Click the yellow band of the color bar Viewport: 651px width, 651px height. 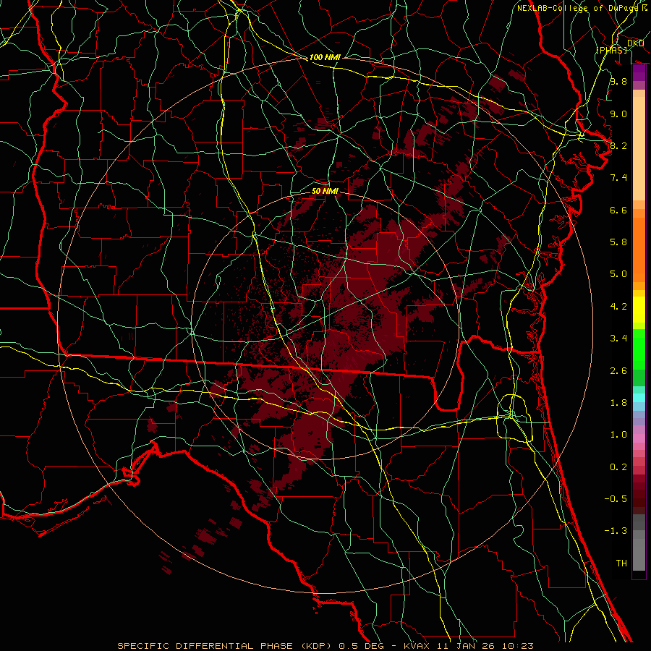click(639, 310)
